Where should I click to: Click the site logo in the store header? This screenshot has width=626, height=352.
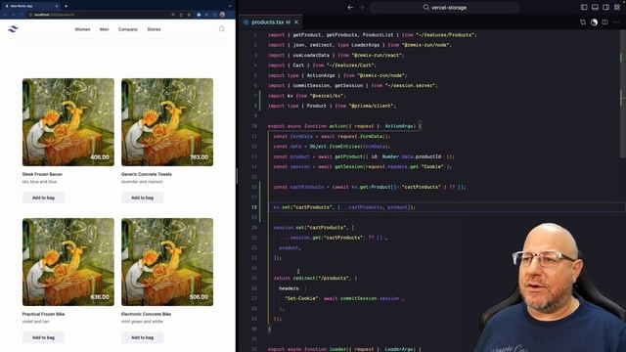point(13,29)
